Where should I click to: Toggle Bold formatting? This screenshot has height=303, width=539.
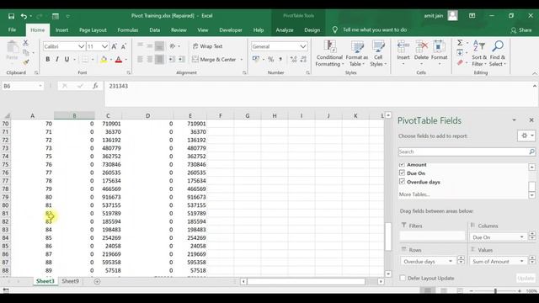coord(47,60)
